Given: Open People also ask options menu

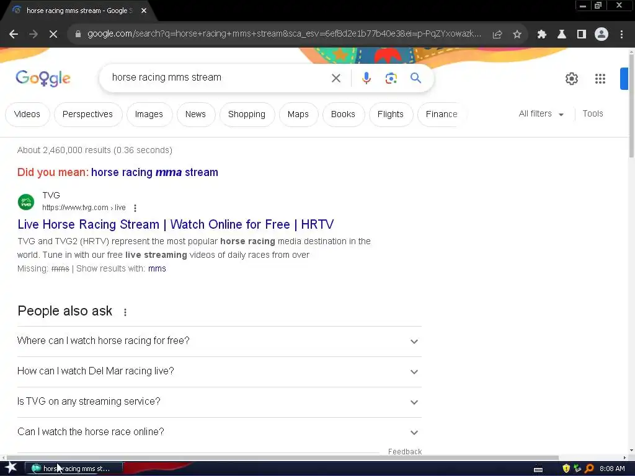Looking at the screenshot, I should [125, 312].
